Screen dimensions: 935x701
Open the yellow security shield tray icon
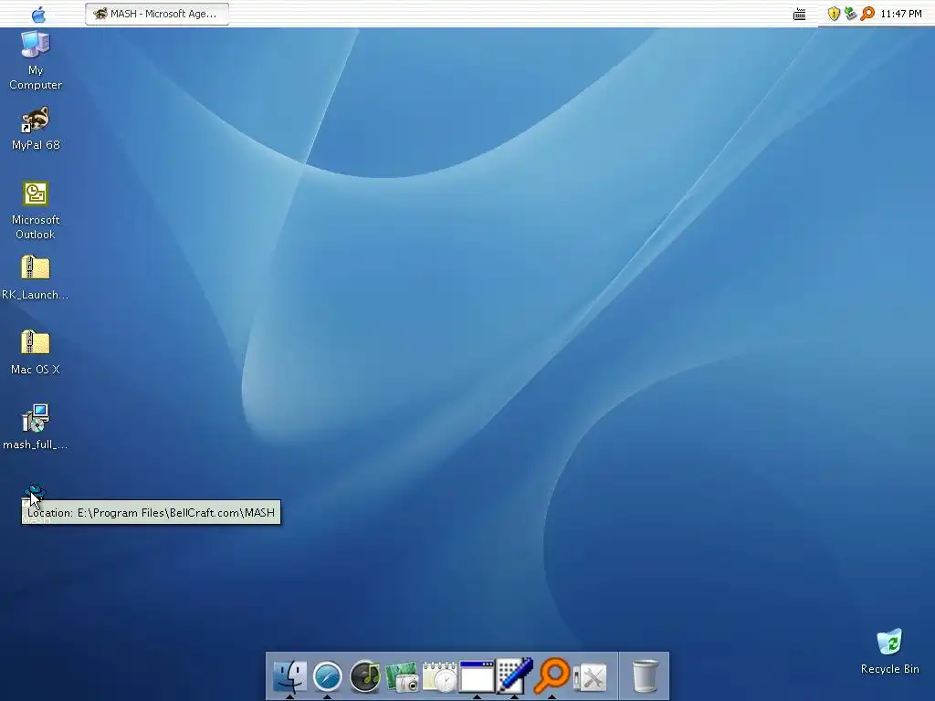click(x=834, y=14)
